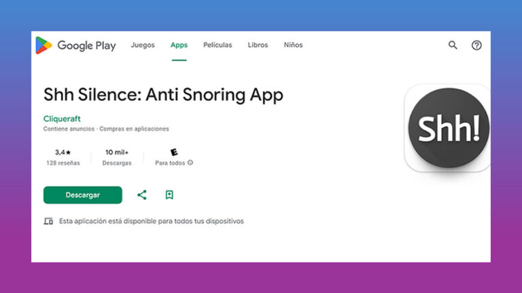This screenshot has height=293, width=522.
Task: Open the search magnifier icon
Action: point(453,45)
